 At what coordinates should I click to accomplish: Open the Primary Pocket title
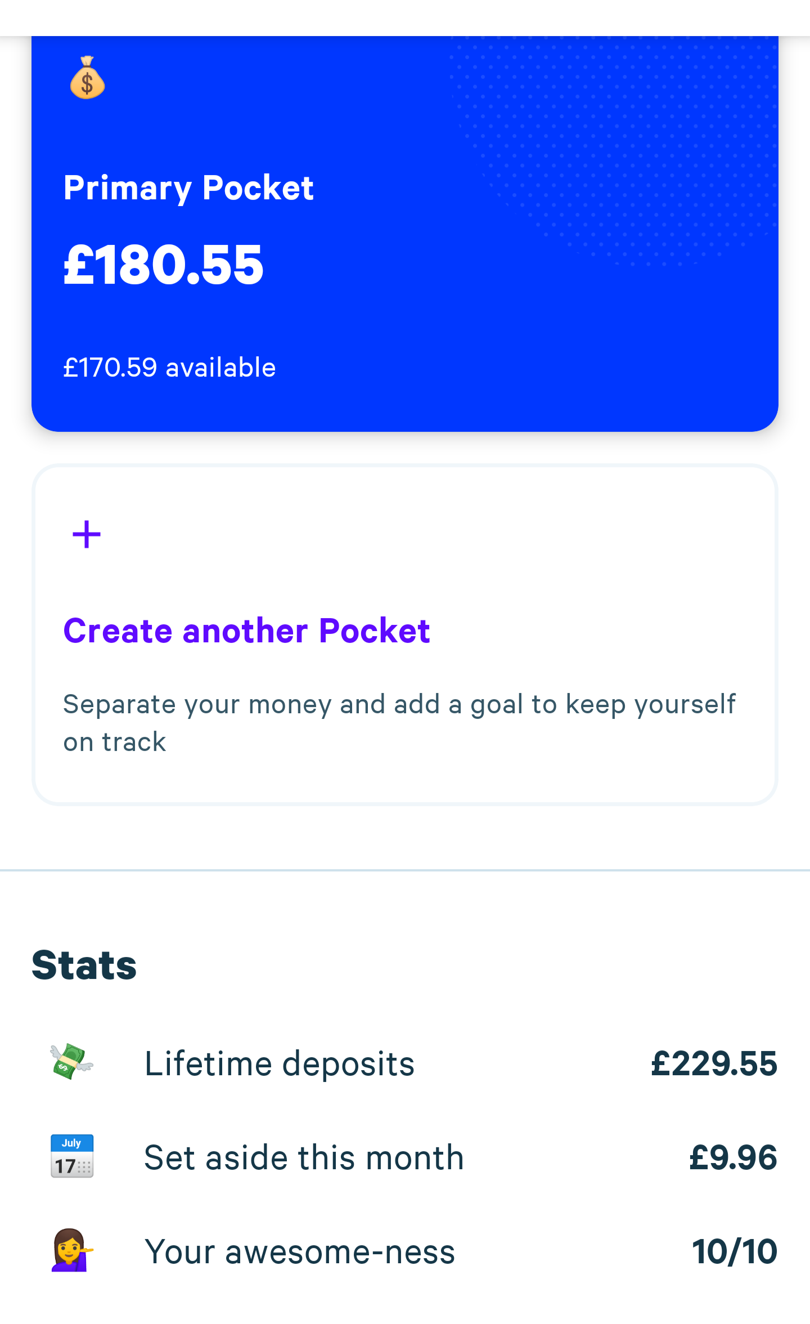click(x=188, y=187)
